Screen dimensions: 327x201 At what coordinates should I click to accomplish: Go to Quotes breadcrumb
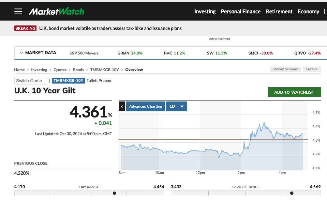pos(60,70)
